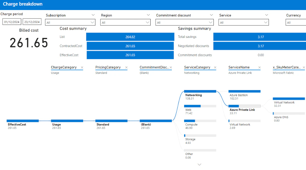306x170 pixels.
Task: Remove the CommitmentDisc level
Action: (171, 67)
